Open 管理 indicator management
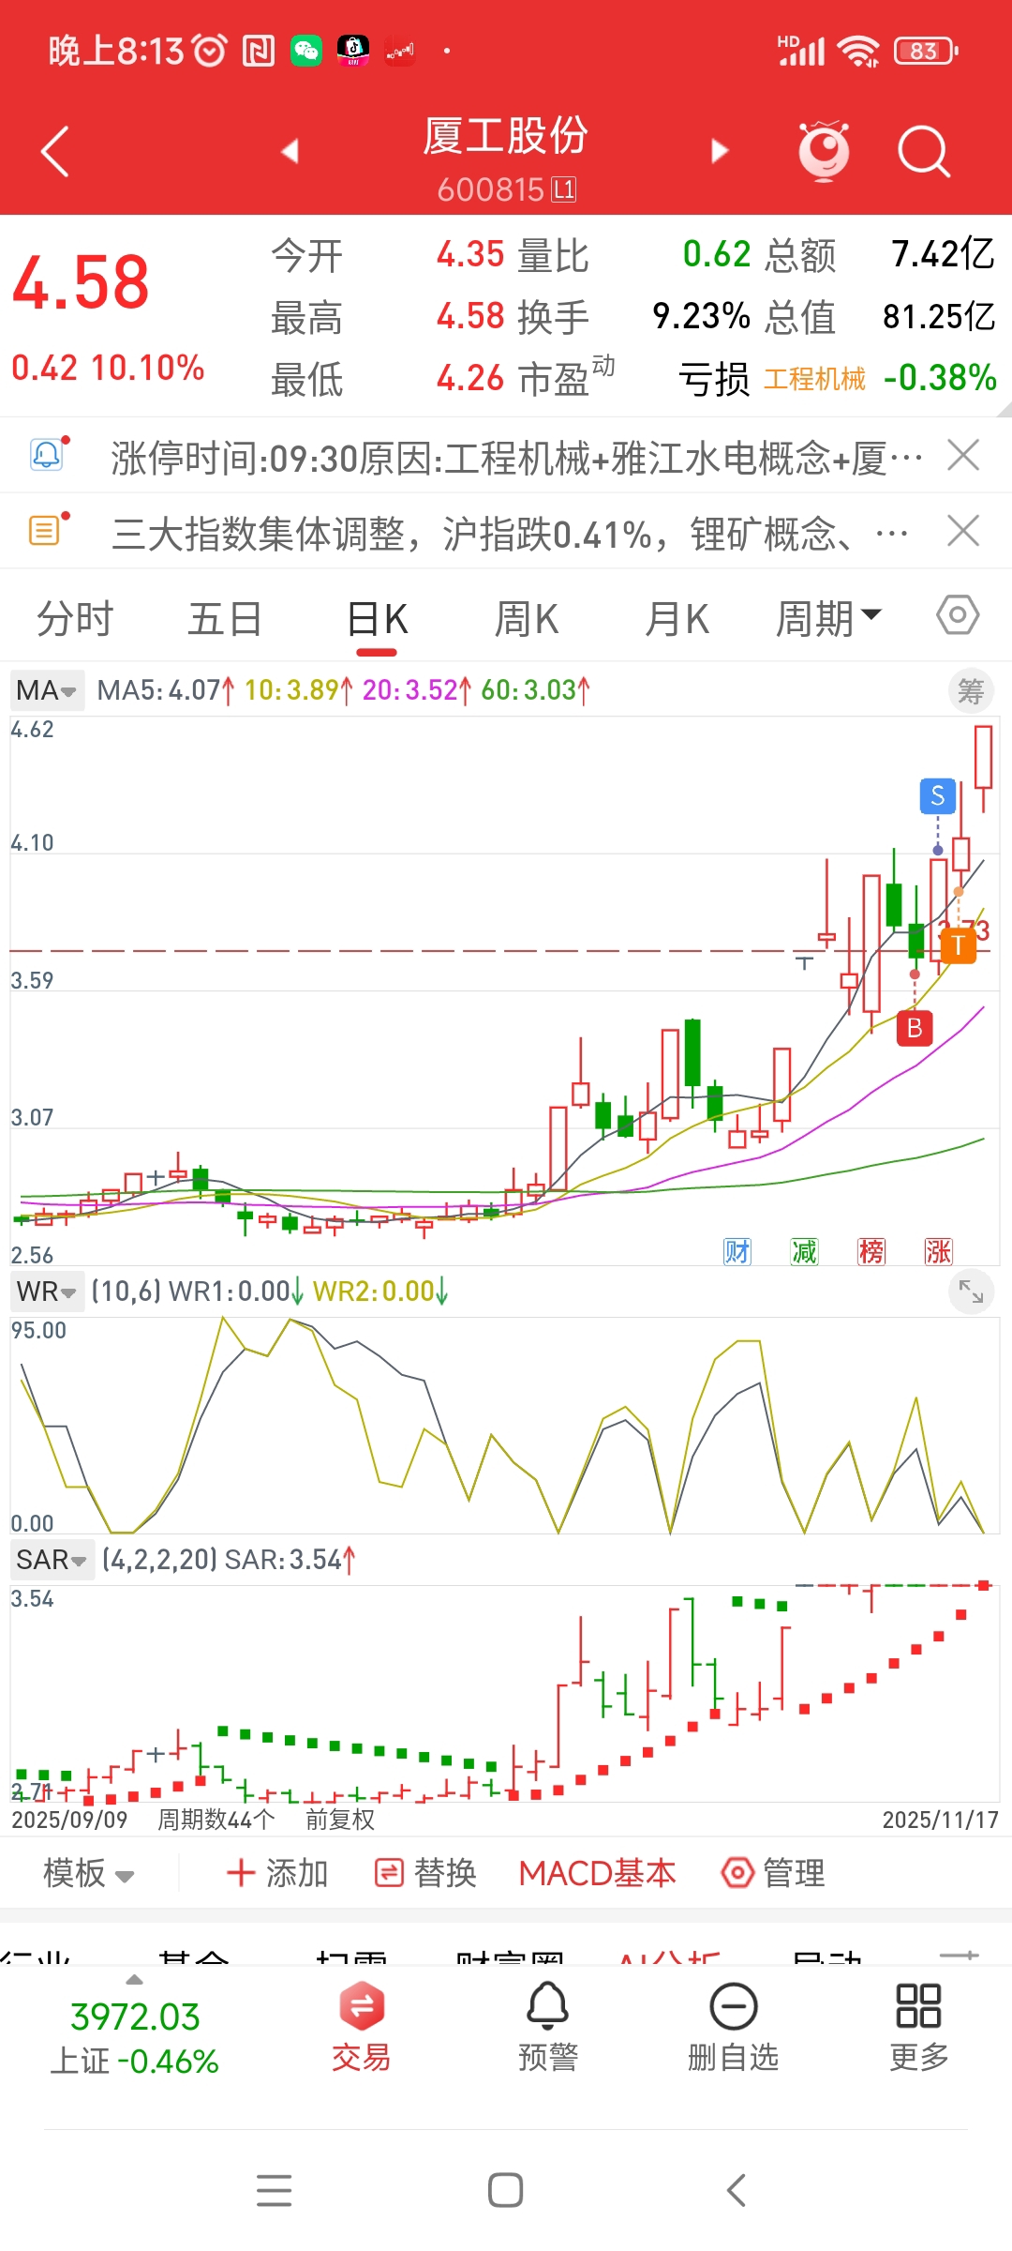 point(774,1873)
